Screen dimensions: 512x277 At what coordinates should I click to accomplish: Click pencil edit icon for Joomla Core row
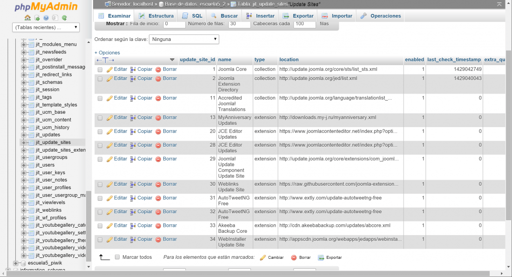tap(110, 69)
